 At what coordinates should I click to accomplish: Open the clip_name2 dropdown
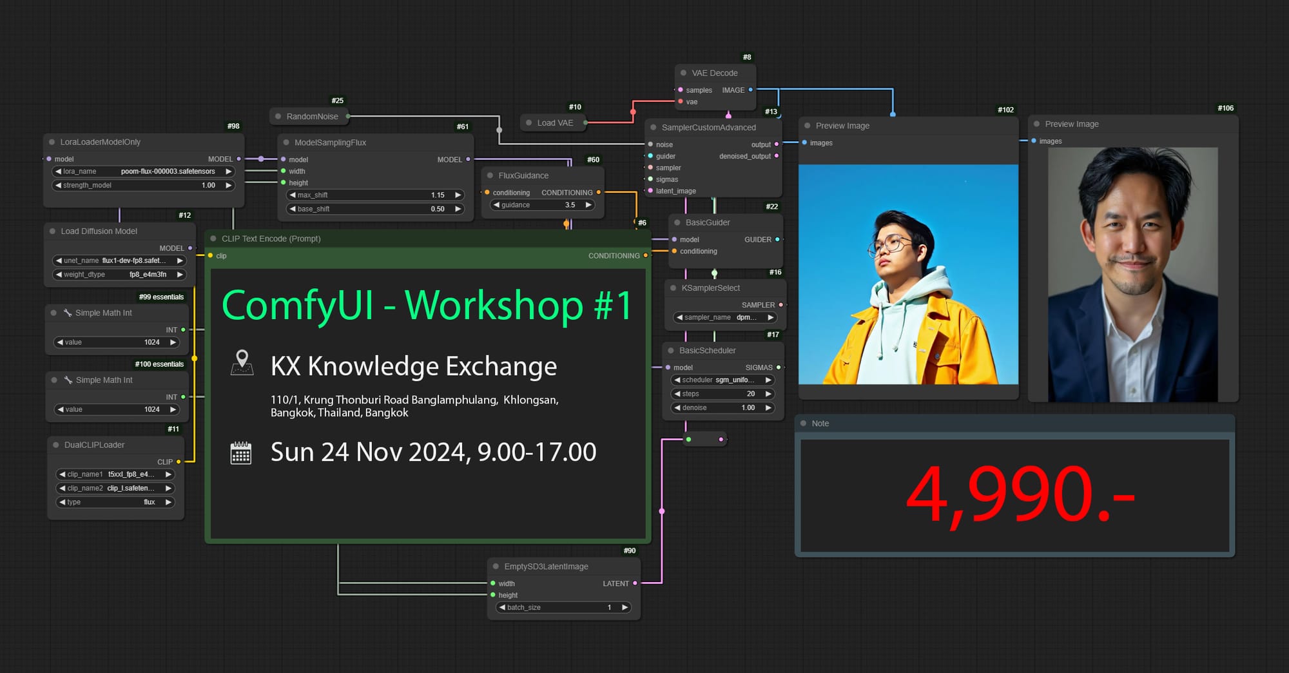click(115, 488)
